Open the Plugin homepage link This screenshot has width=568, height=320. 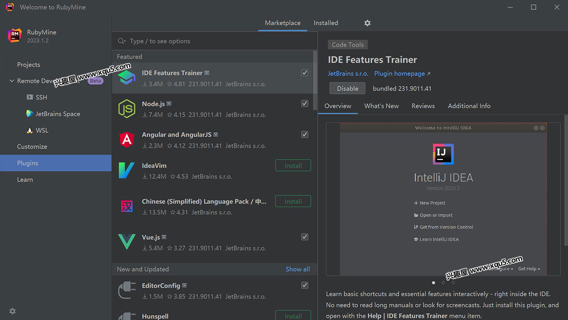(x=402, y=74)
